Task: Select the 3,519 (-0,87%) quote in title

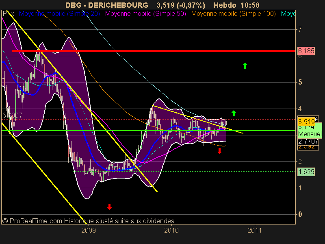Action: pyautogui.click(x=181, y=5)
